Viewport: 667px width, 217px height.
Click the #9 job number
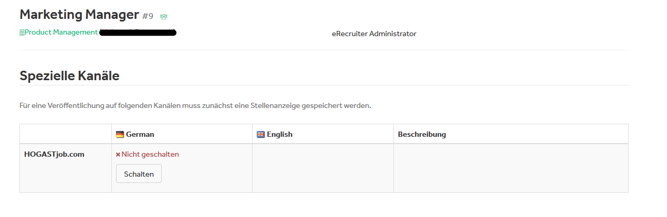148,16
